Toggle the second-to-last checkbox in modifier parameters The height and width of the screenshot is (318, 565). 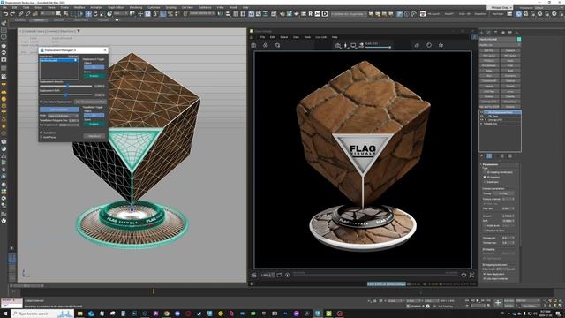[x=485, y=274]
